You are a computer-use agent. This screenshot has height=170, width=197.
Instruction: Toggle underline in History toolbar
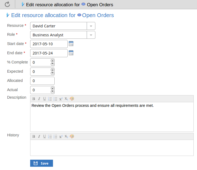(45, 136)
